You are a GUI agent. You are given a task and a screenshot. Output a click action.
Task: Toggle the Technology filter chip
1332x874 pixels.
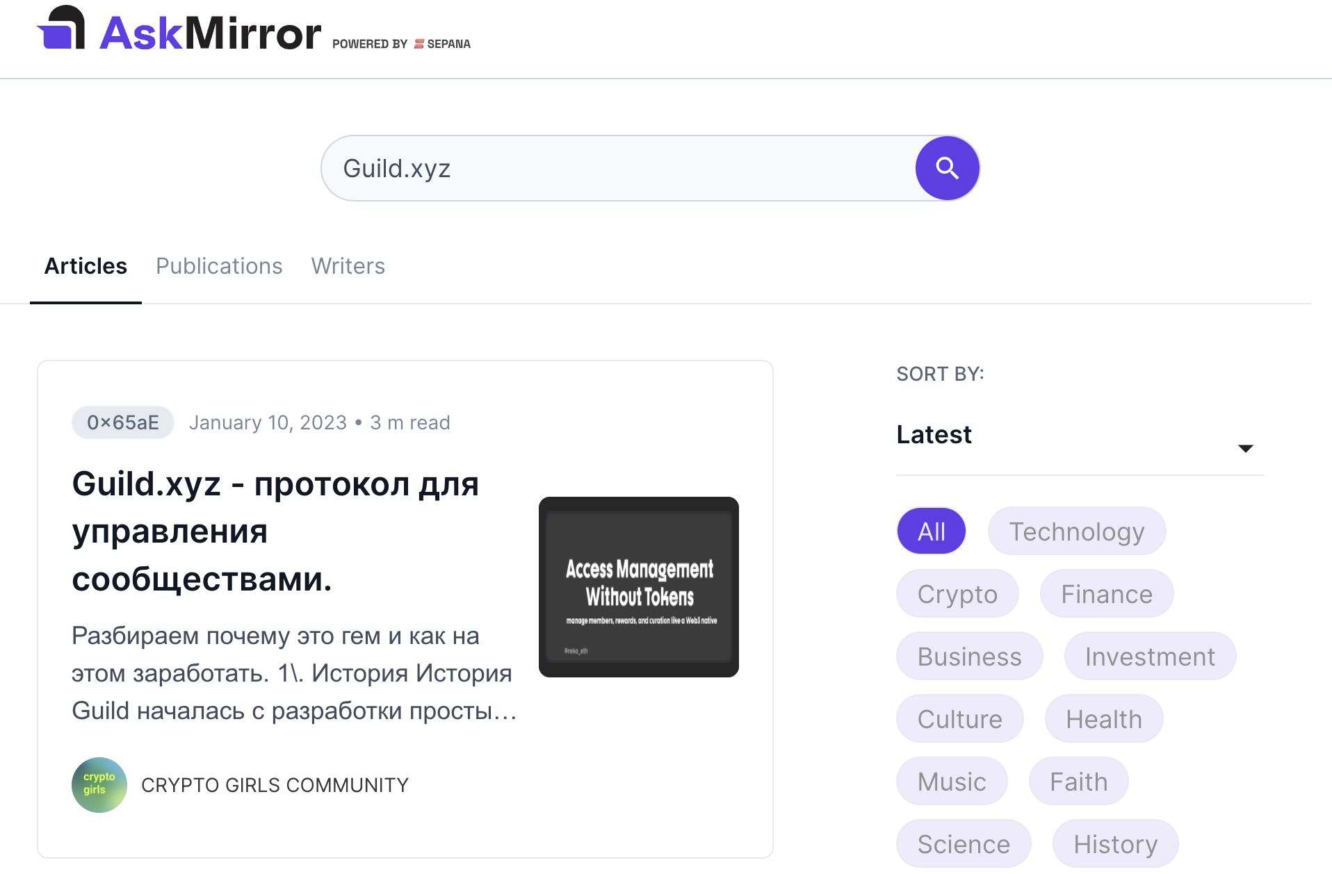1076,531
